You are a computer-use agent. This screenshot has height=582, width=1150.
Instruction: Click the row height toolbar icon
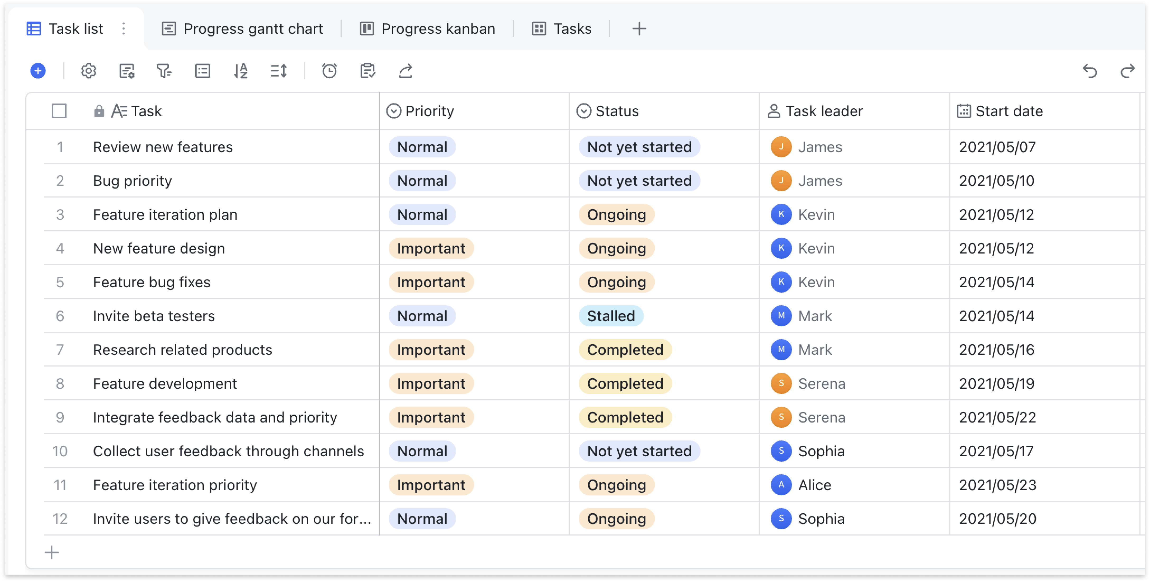(279, 71)
